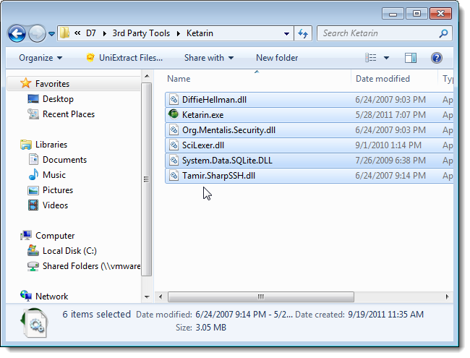
Task: Select the DiffieHellman.dll file
Action: pyautogui.click(x=309, y=100)
